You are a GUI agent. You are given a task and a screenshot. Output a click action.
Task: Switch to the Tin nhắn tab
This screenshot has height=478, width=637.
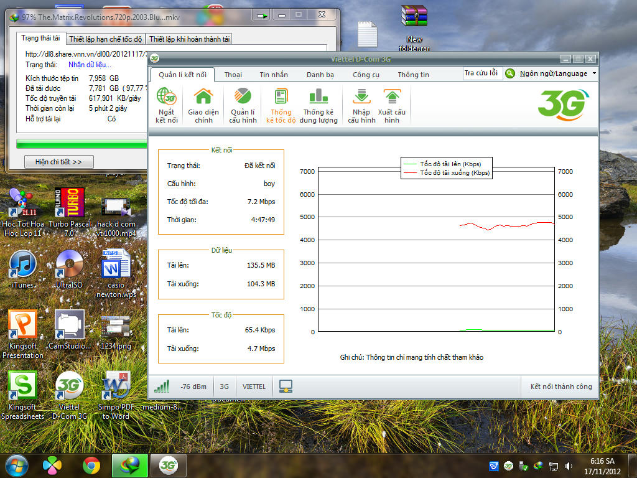click(x=274, y=75)
